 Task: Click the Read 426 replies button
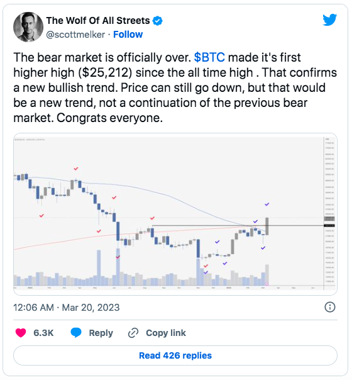(175, 355)
